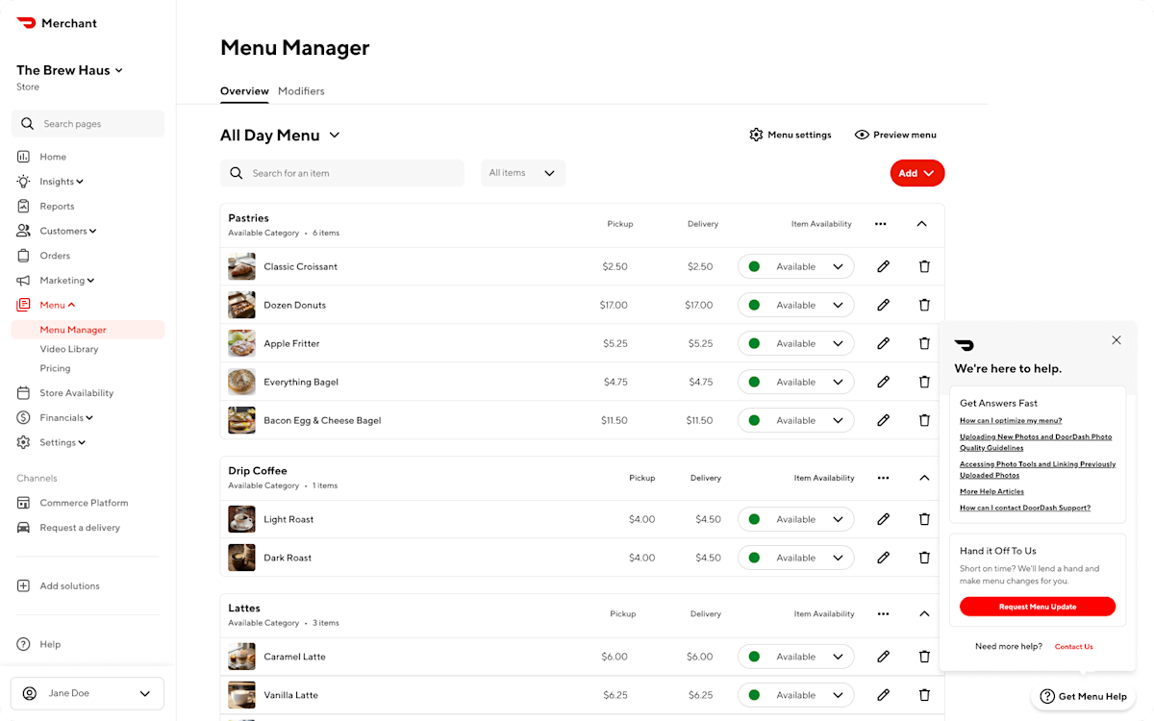This screenshot has height=721, width=1154.
Task: Collapse the Pastries category chevron
Action: coord(921,223)
